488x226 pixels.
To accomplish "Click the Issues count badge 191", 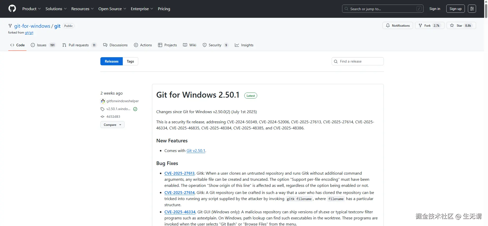I will coord(52,45).
